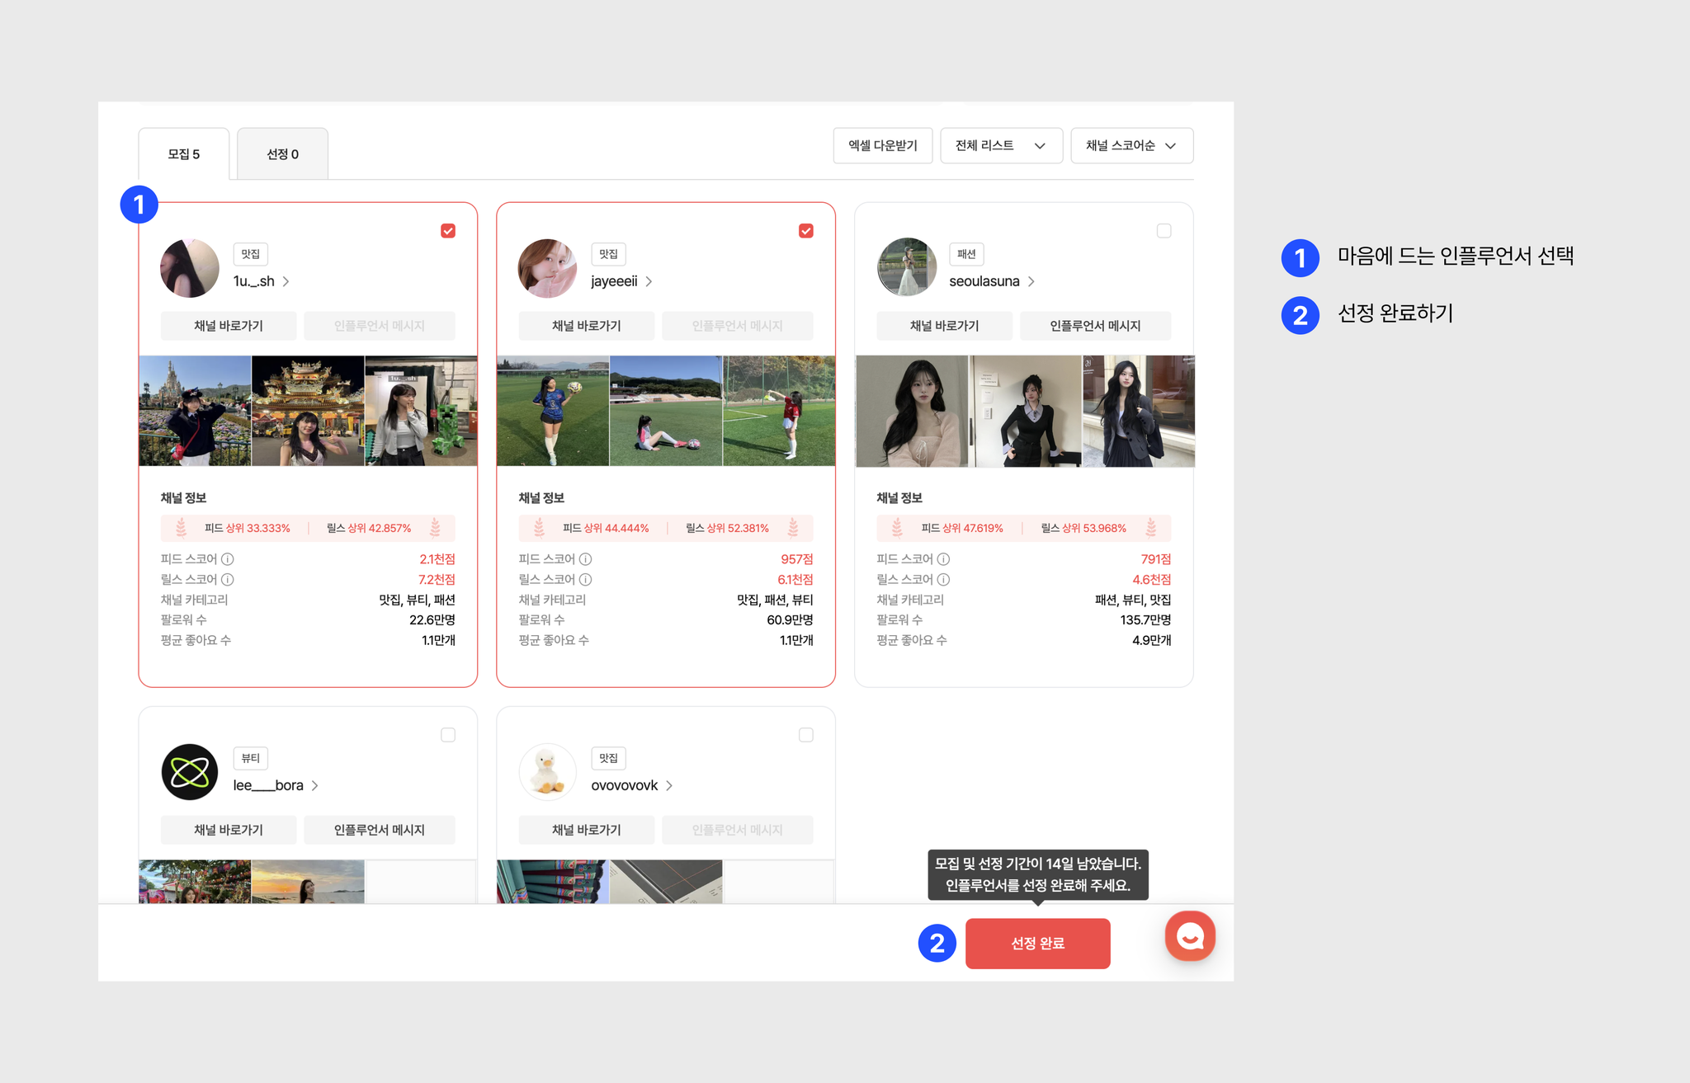Switch to the 모집 5 tab
The width and height of the screenshot is (1690, 1083).
[184, 154]
